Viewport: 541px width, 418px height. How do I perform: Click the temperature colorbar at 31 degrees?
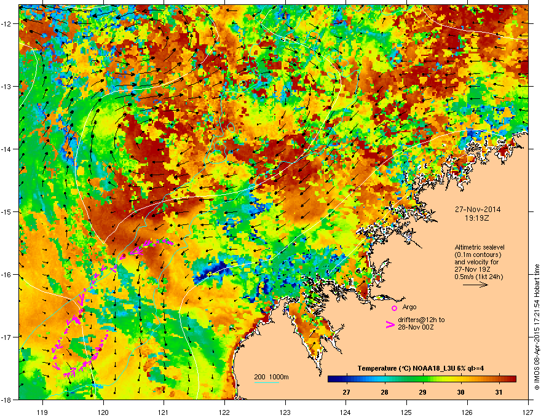(498, 379)
